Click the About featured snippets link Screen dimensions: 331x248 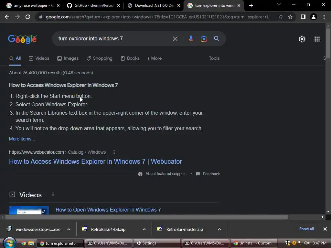coord(166,174)
